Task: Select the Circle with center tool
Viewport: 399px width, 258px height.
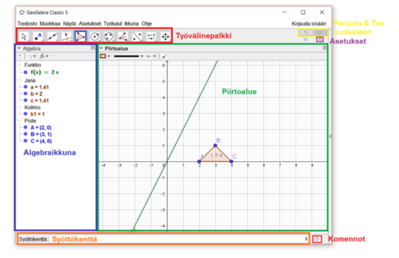Action: point(94,36)
